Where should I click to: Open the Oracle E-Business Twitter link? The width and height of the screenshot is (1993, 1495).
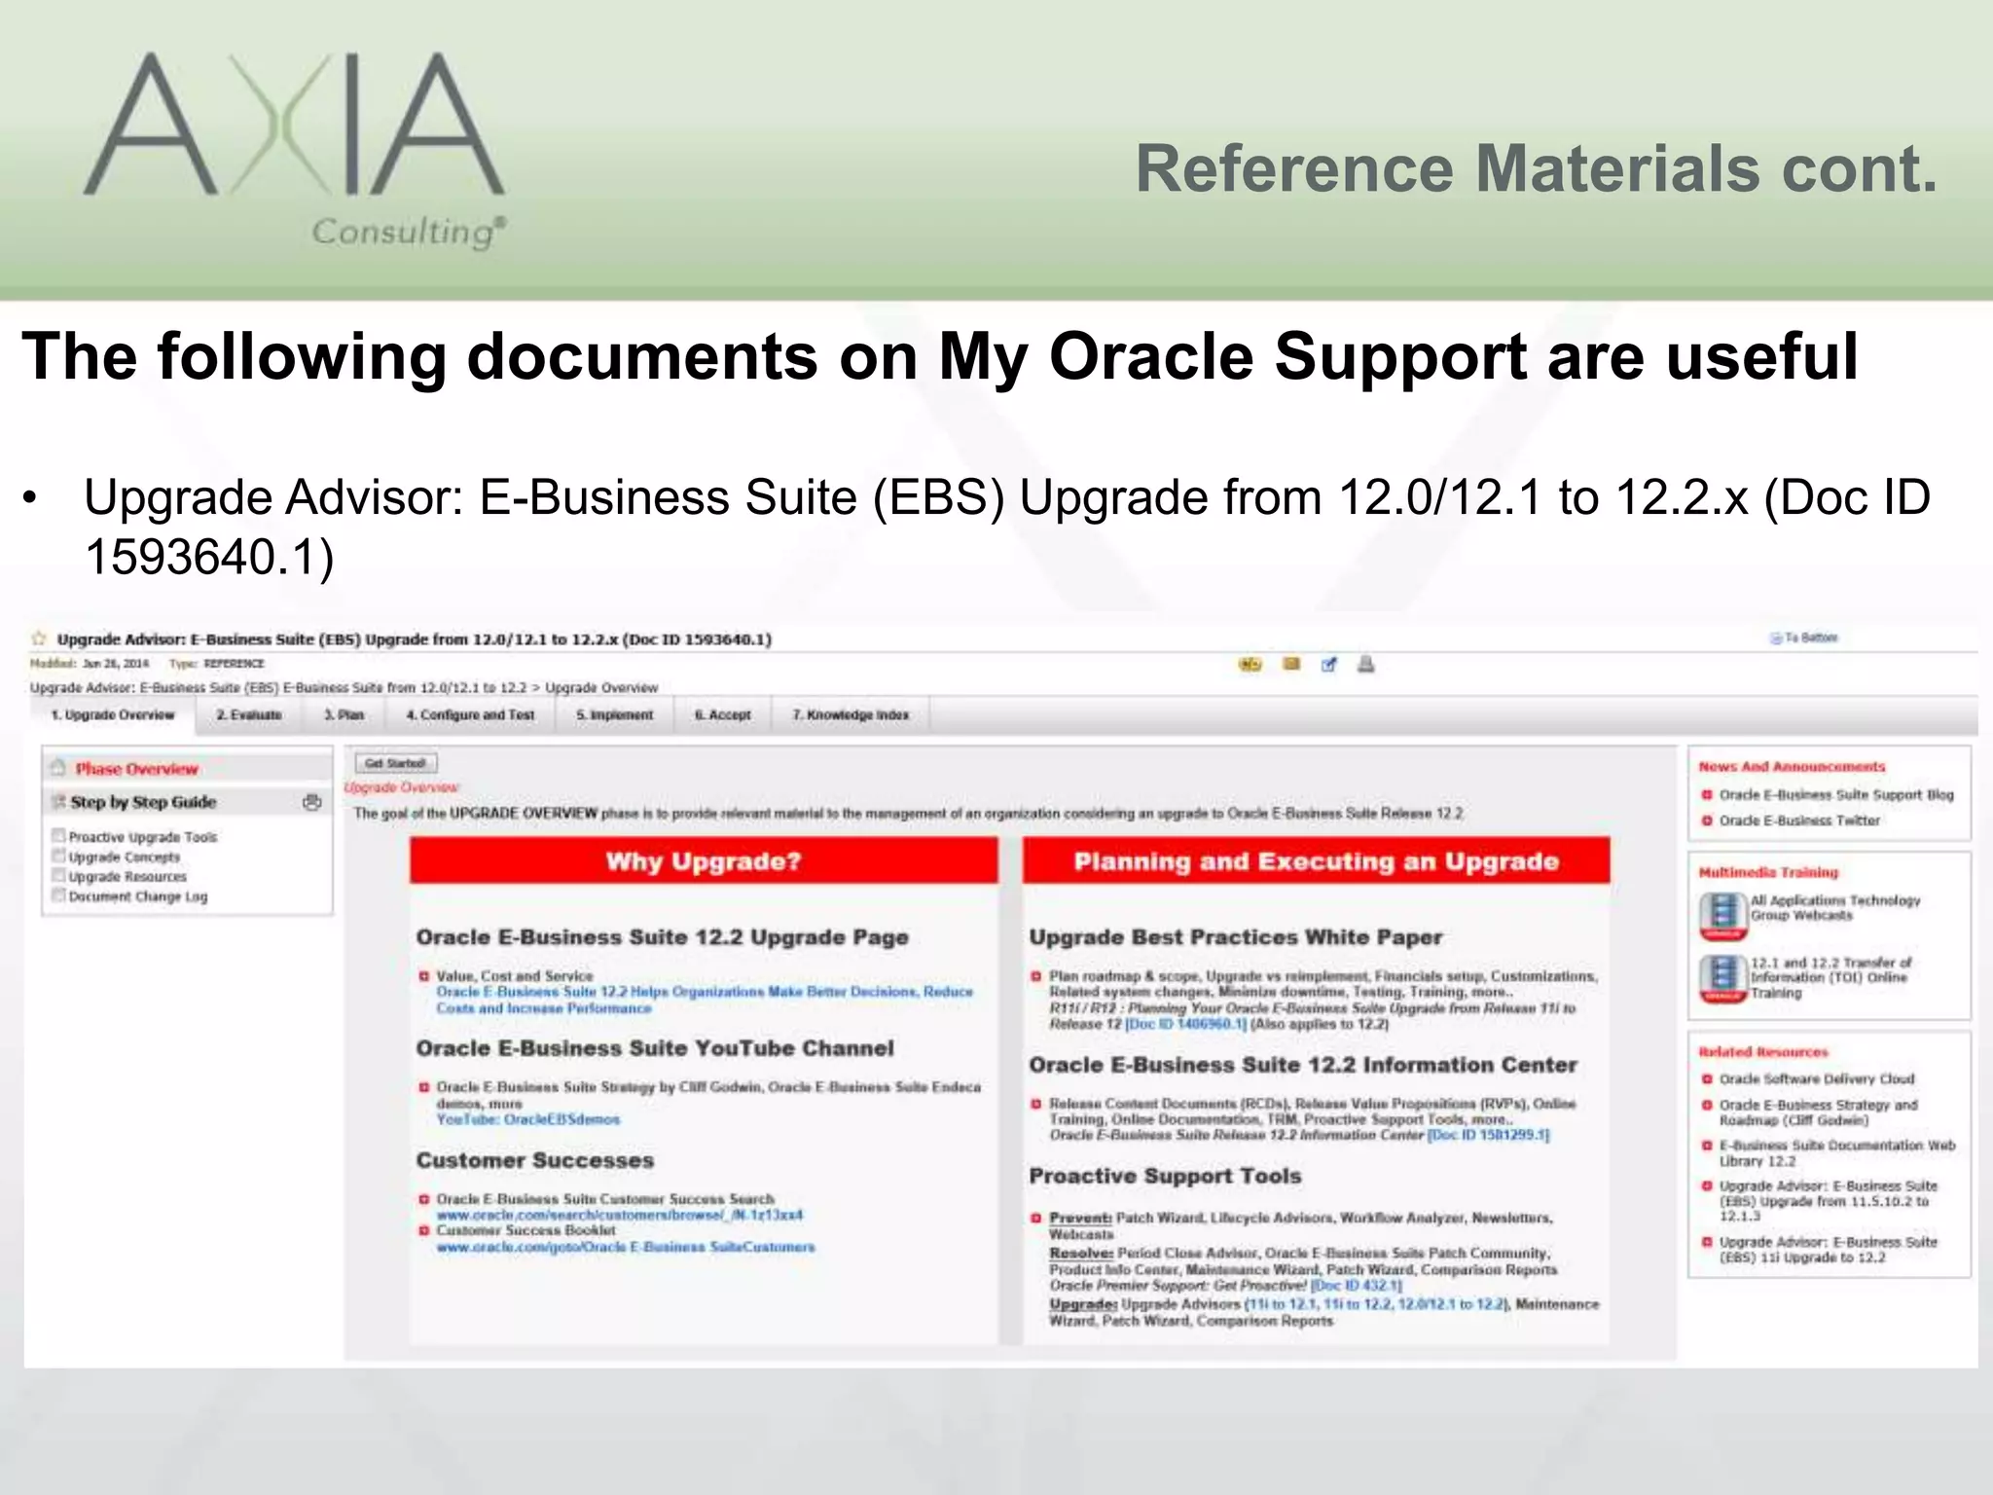click(1799, 820)
